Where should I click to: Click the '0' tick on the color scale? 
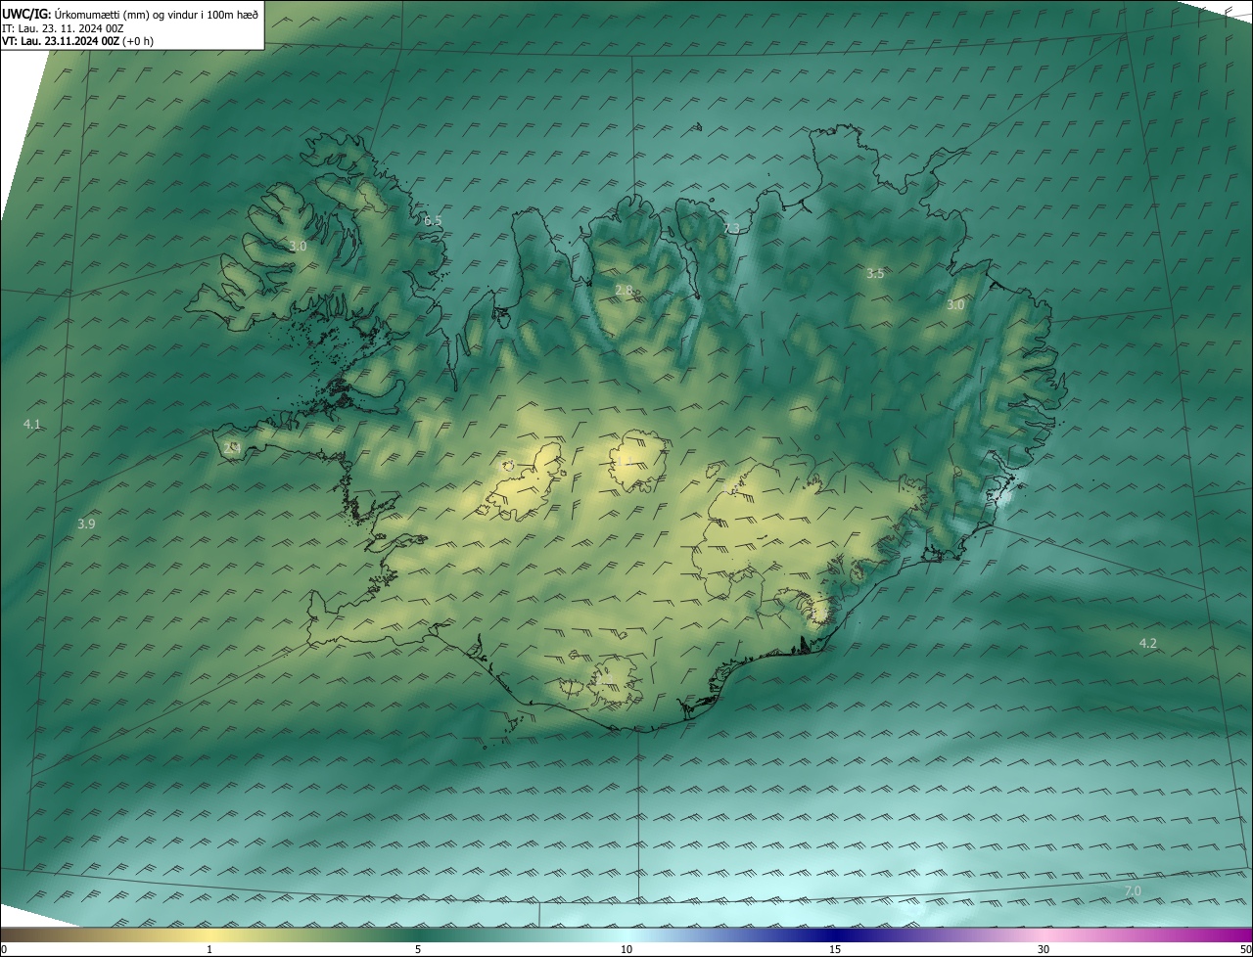[4, 950]
